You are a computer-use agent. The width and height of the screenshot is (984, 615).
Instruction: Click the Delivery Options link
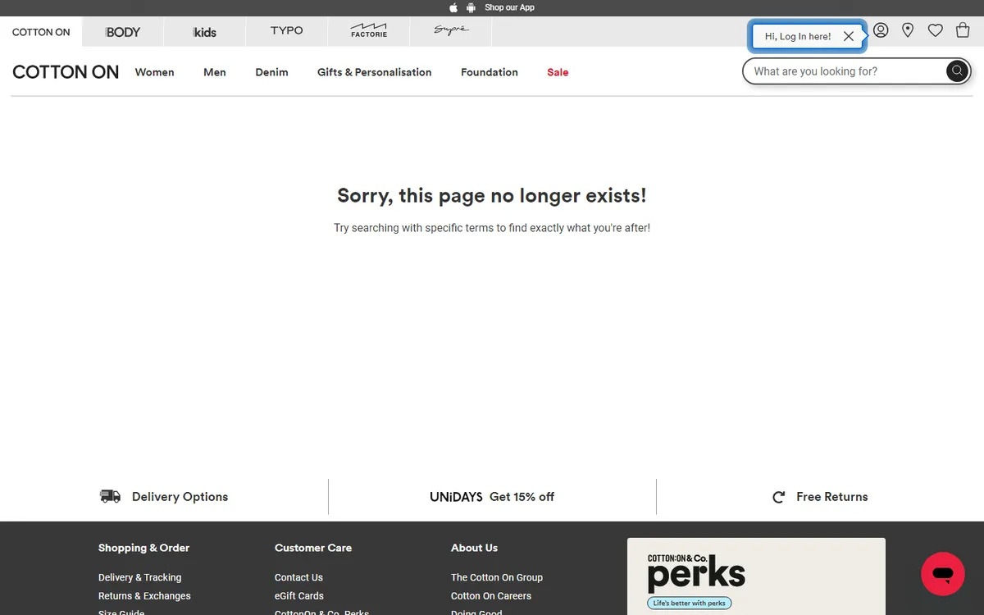point(180,497)
